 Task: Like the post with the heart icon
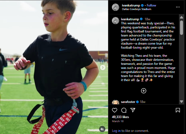click(115, 110)
